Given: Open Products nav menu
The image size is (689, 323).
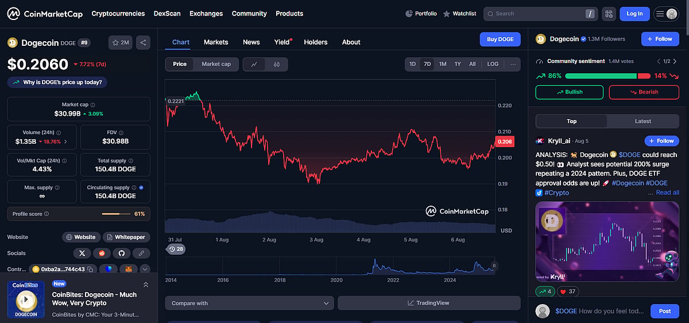Looking at the screenshot, I should (x=289, y=13).
